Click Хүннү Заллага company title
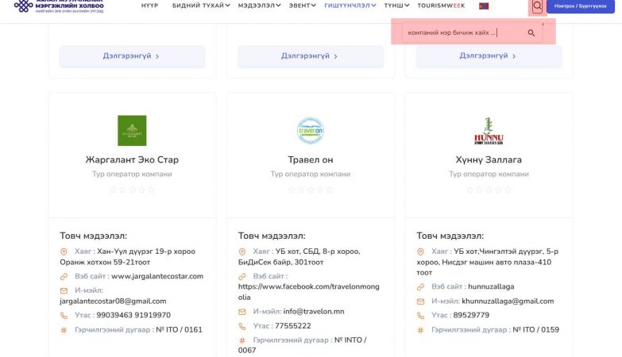The width and height of the screenshot is (622, 357). (x=489, y=159)
